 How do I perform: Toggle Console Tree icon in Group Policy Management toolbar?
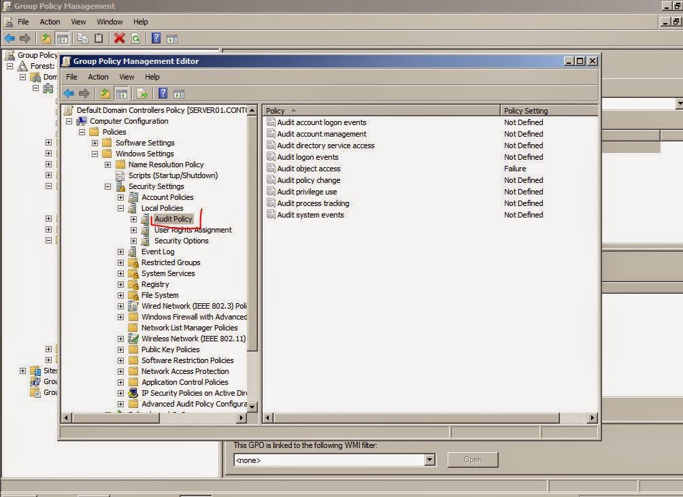click(x=63, y=38)
